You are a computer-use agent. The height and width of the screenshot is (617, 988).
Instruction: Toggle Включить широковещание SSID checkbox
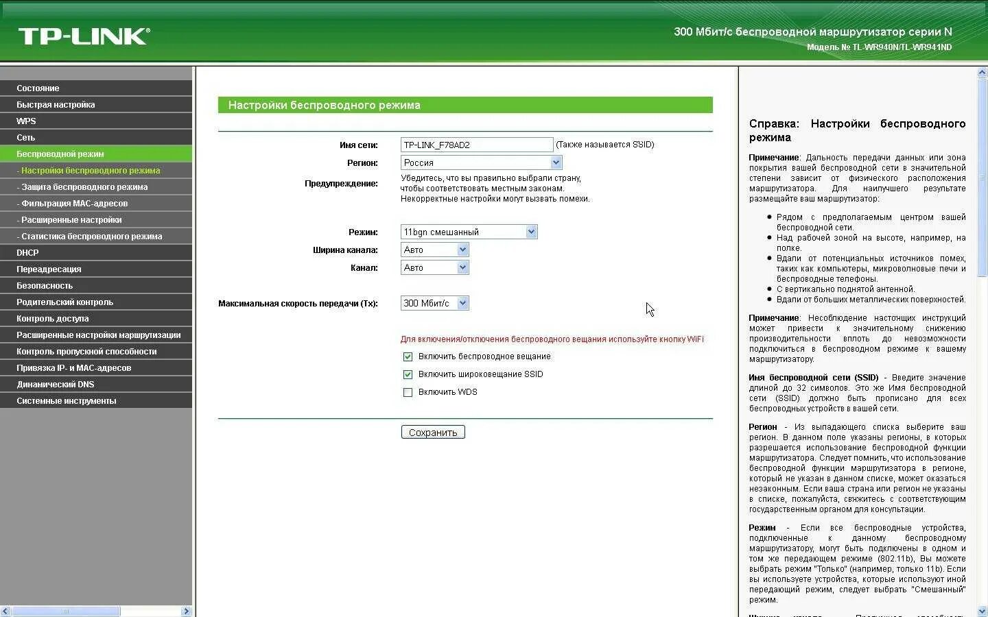click(x=408, y=374)
